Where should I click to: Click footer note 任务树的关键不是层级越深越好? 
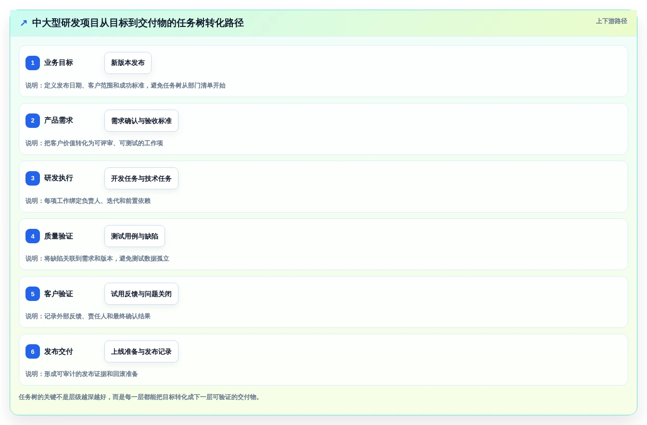(140, 397)
